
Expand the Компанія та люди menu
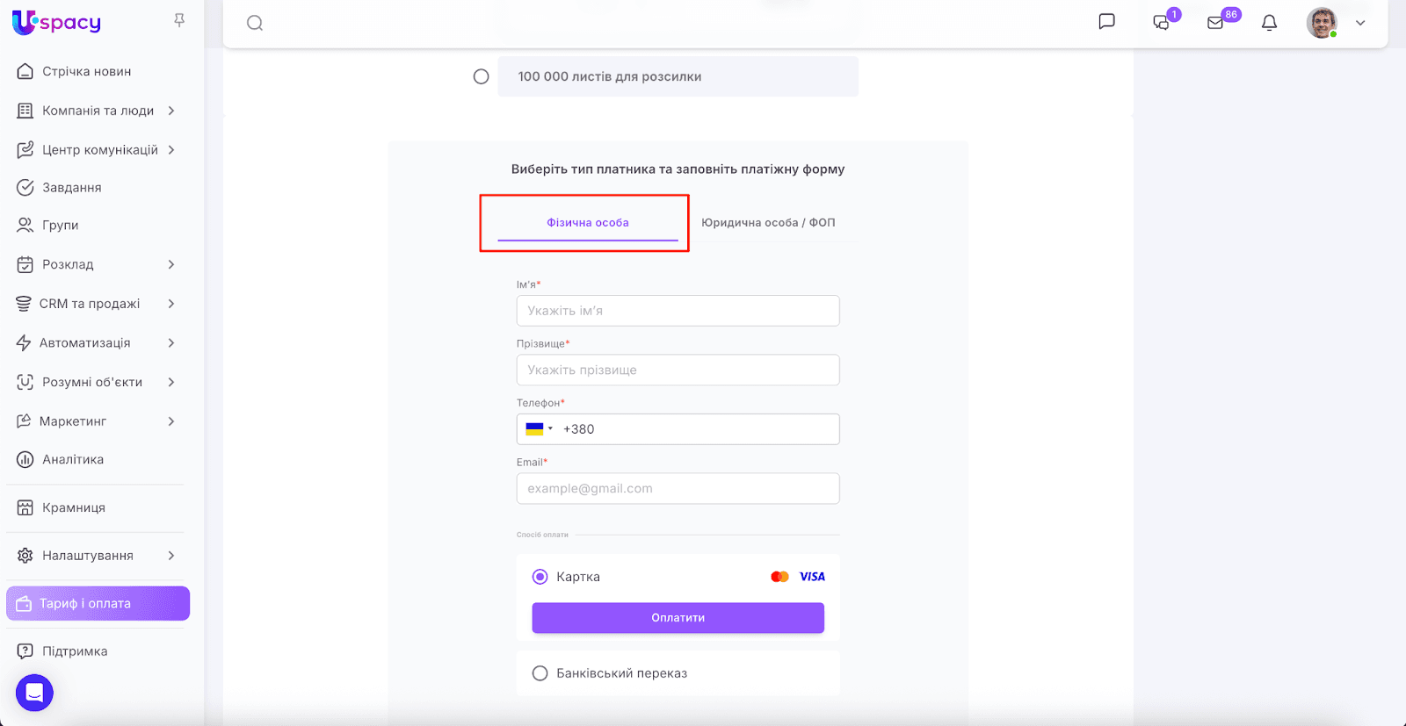point(97,111)
